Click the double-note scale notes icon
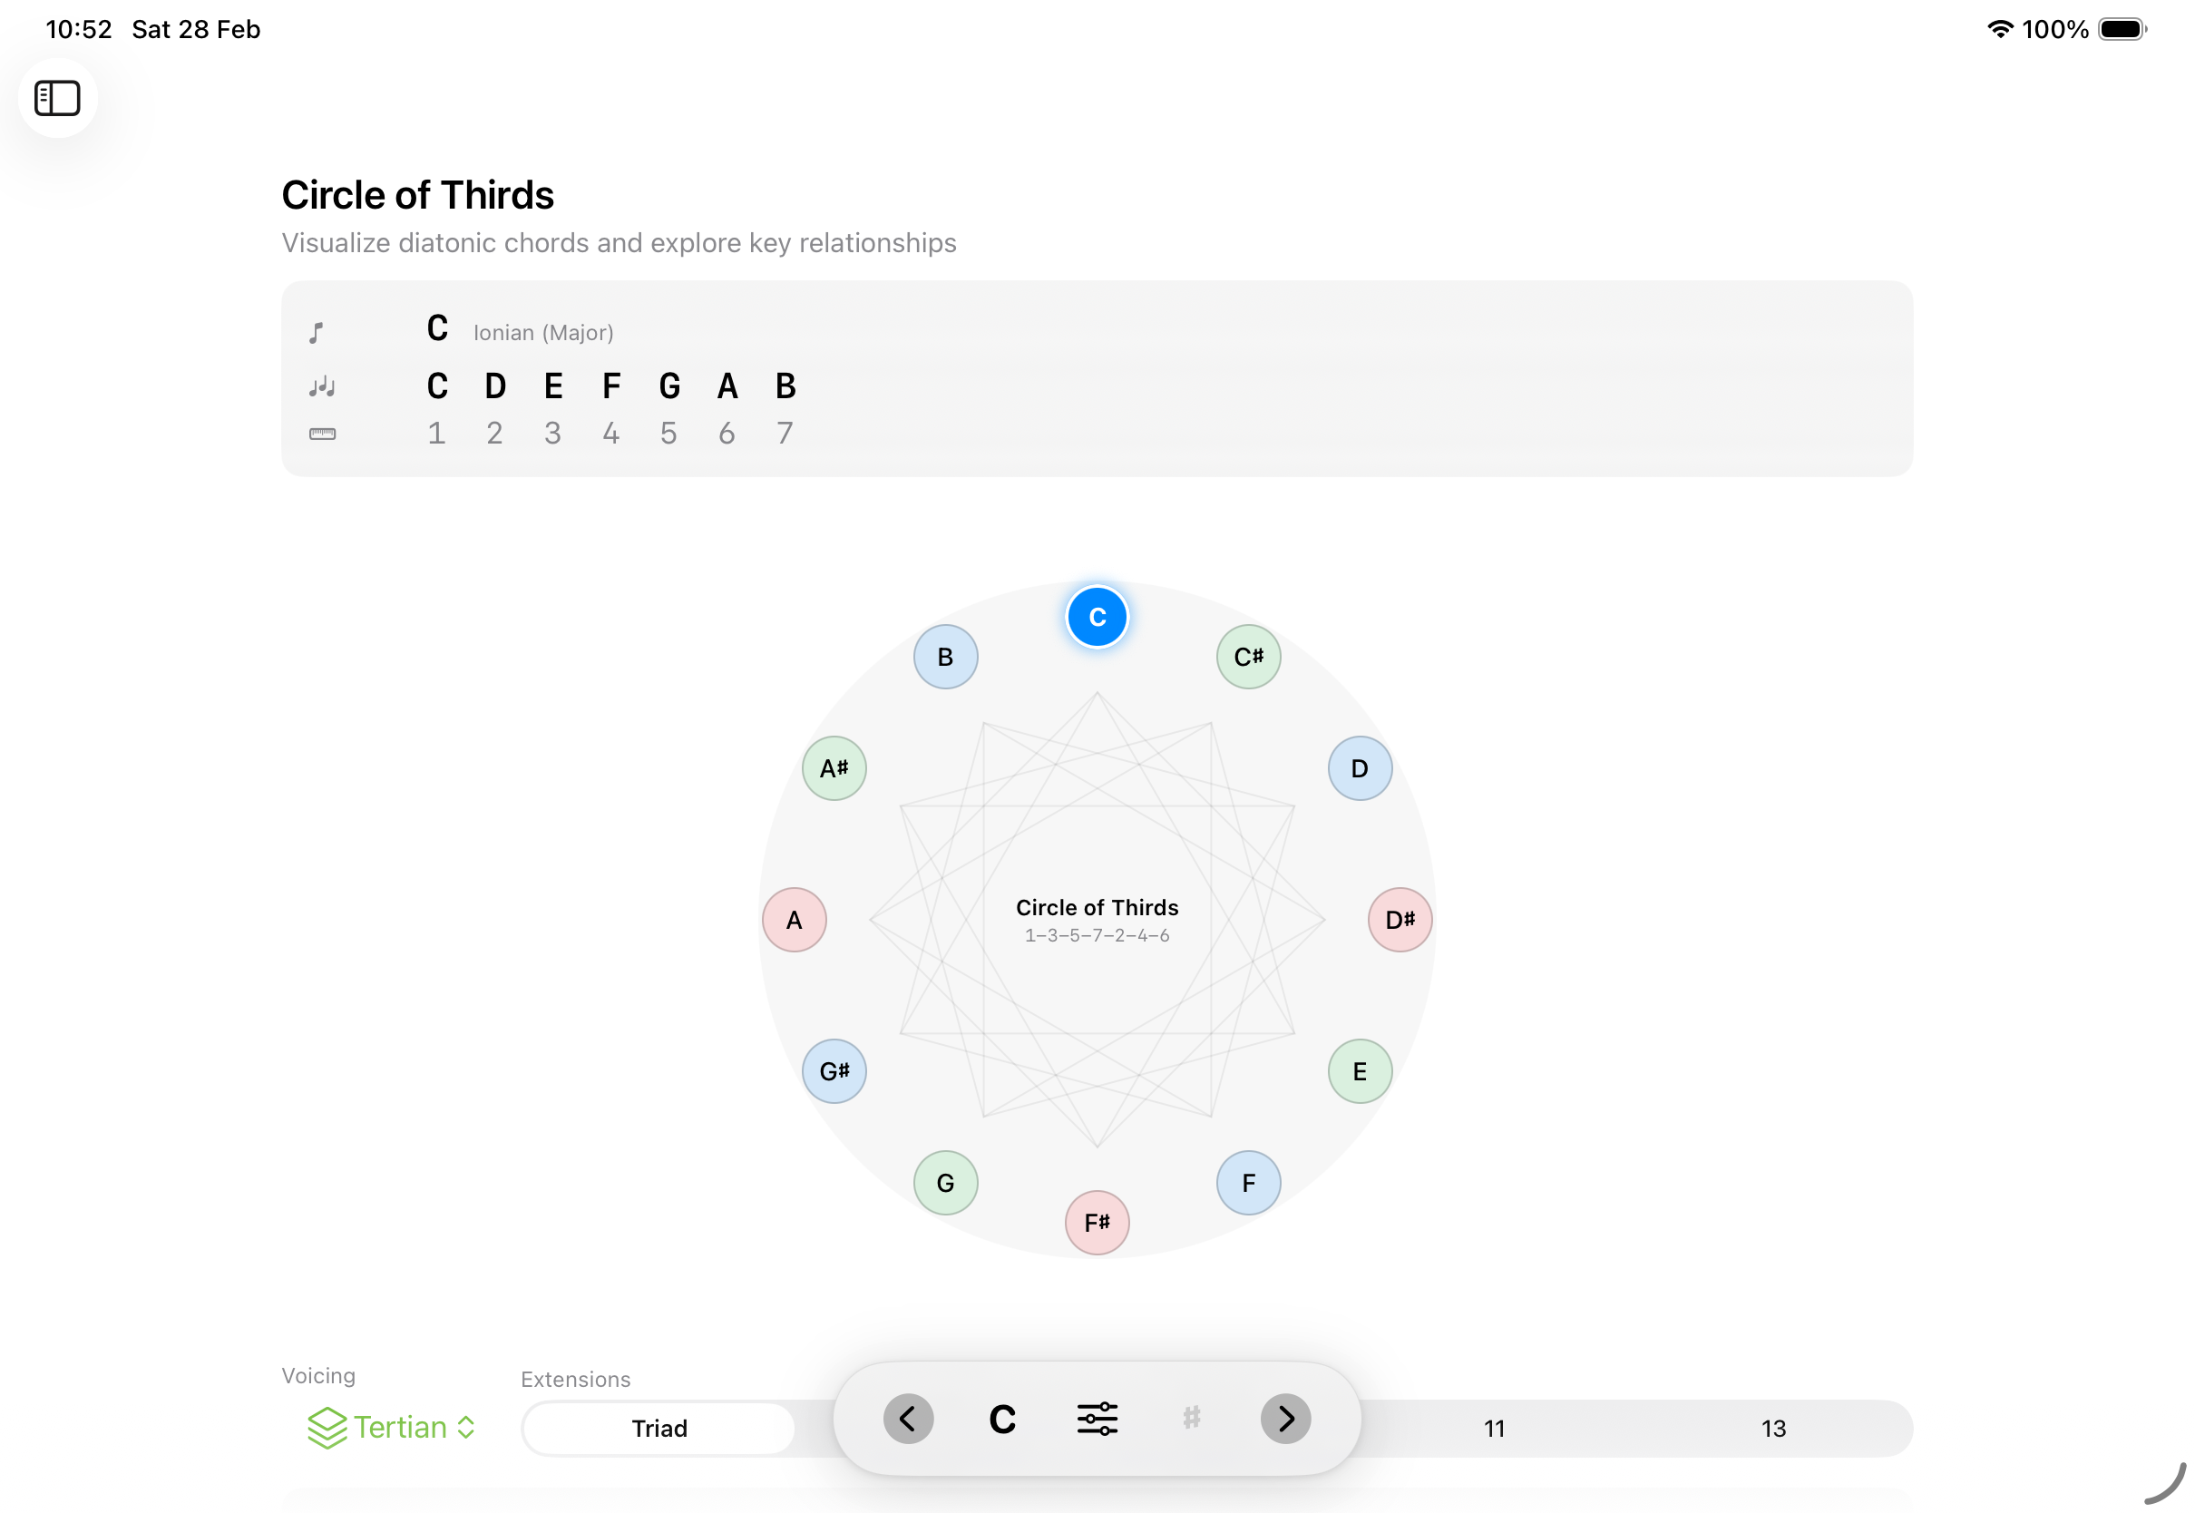Screen dimensions: 2195x1513 (x=320, y=386)
